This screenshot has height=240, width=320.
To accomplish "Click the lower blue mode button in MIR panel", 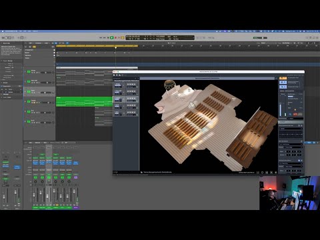I will (x=283, y=87).
